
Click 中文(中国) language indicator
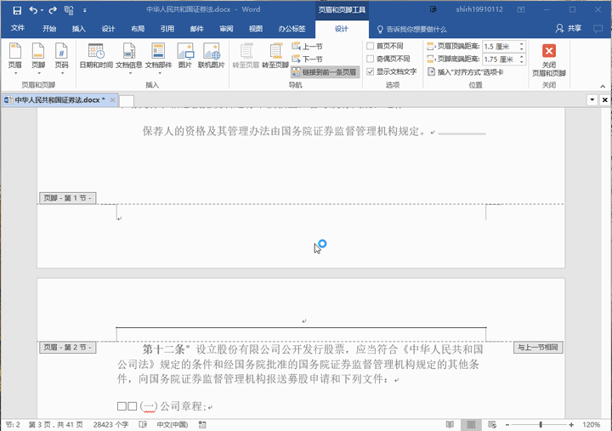pos(172,425)
